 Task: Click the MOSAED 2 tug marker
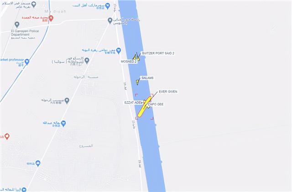(x=135, y=57)
